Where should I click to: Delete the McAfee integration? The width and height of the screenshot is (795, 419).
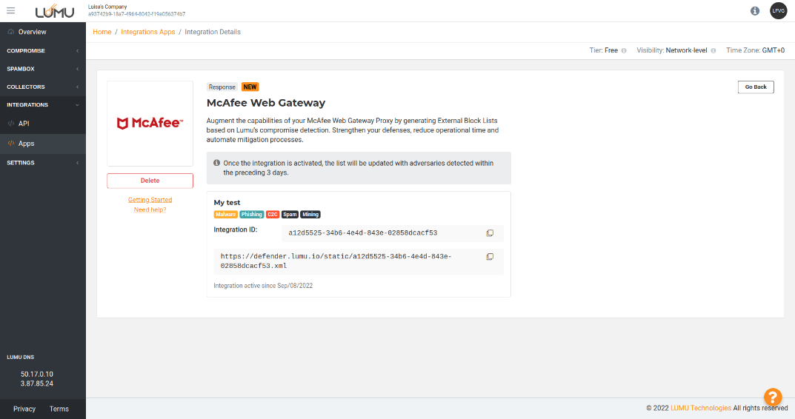pyautogui.click(x=150, y=181)
